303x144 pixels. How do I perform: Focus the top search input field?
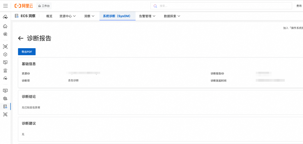pos(221,6)
